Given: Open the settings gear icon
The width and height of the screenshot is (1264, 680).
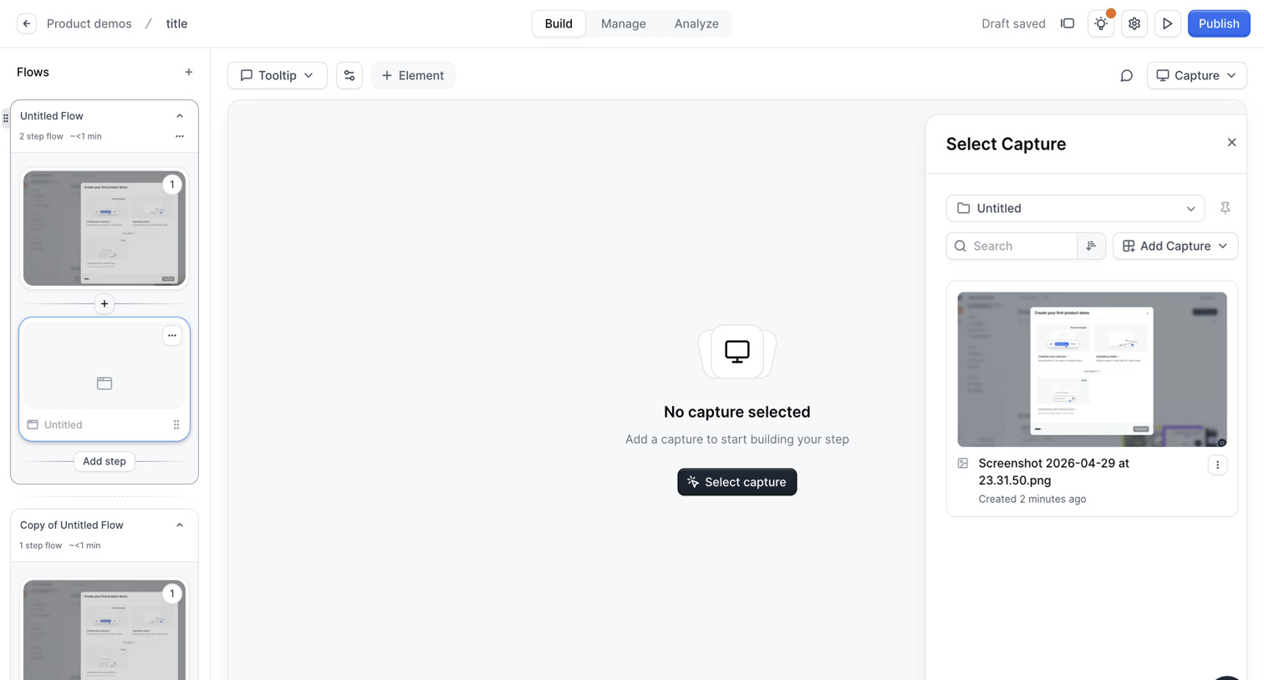Looking at the screenshot, I should coord(1134,23).
